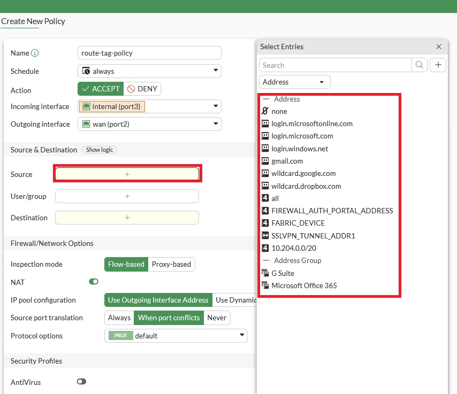457x394 pixels.
Task: Open the Address type dropdown in Select Entries
Action: click(x=295, y=82)
